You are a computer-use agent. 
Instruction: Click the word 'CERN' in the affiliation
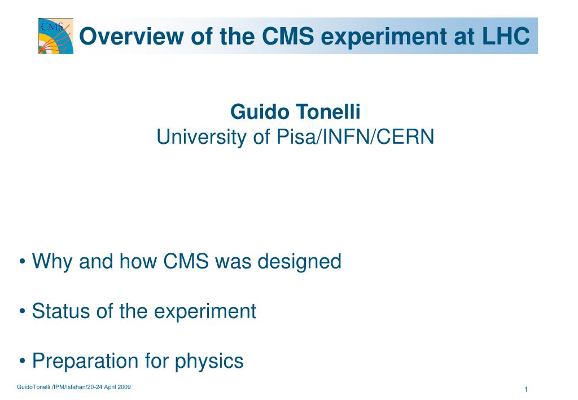[x=405, y=137]
